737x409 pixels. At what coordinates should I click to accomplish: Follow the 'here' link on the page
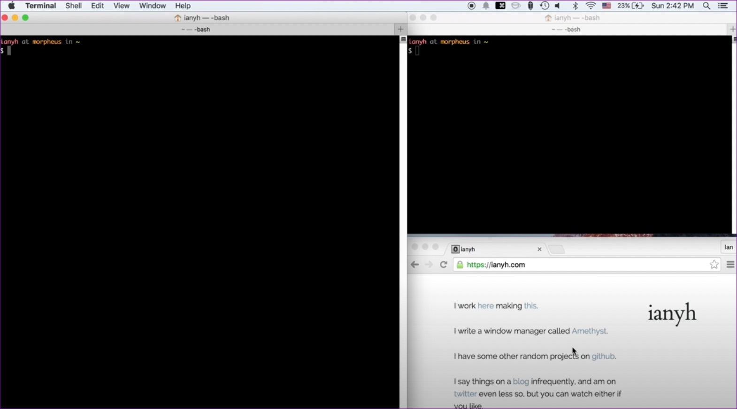(485, 306)
